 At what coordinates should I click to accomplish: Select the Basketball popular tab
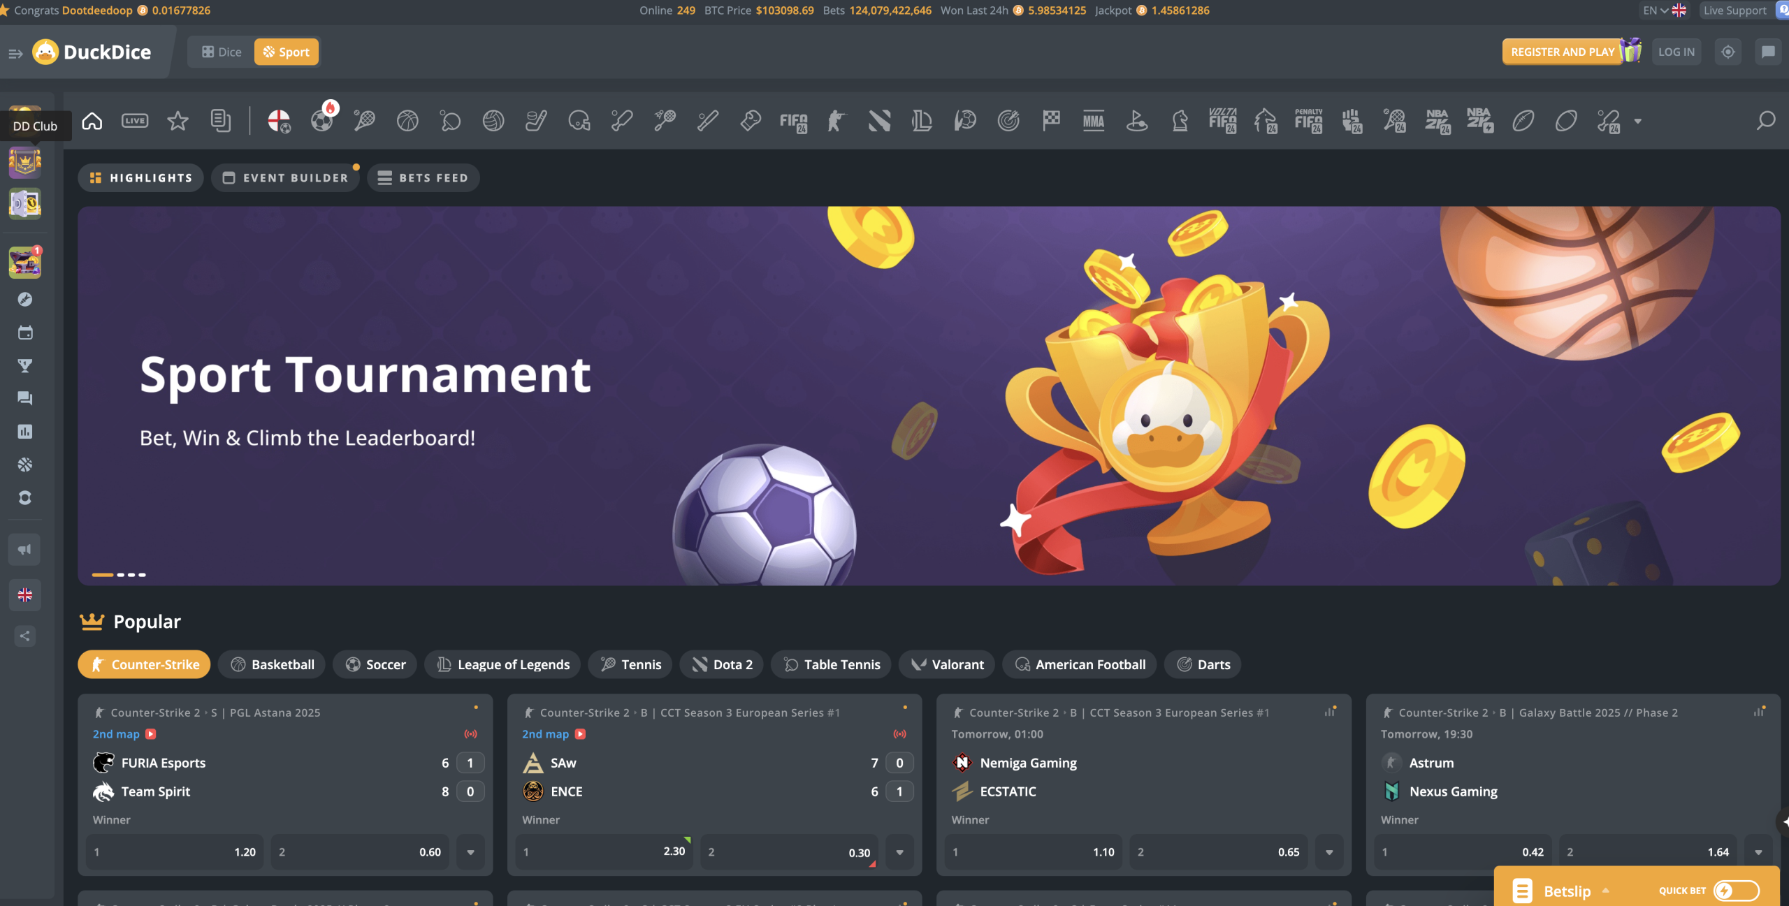coord(273,664)
